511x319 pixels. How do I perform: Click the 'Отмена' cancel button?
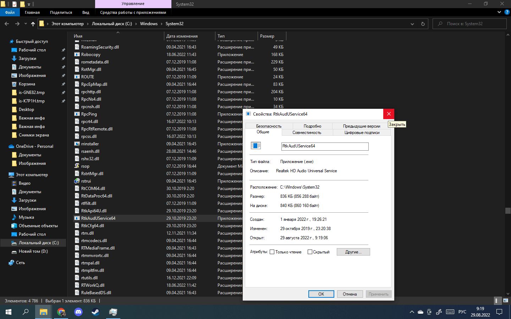coord(350,294)
